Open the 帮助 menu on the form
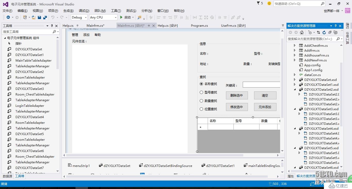 tap(98, 35)
